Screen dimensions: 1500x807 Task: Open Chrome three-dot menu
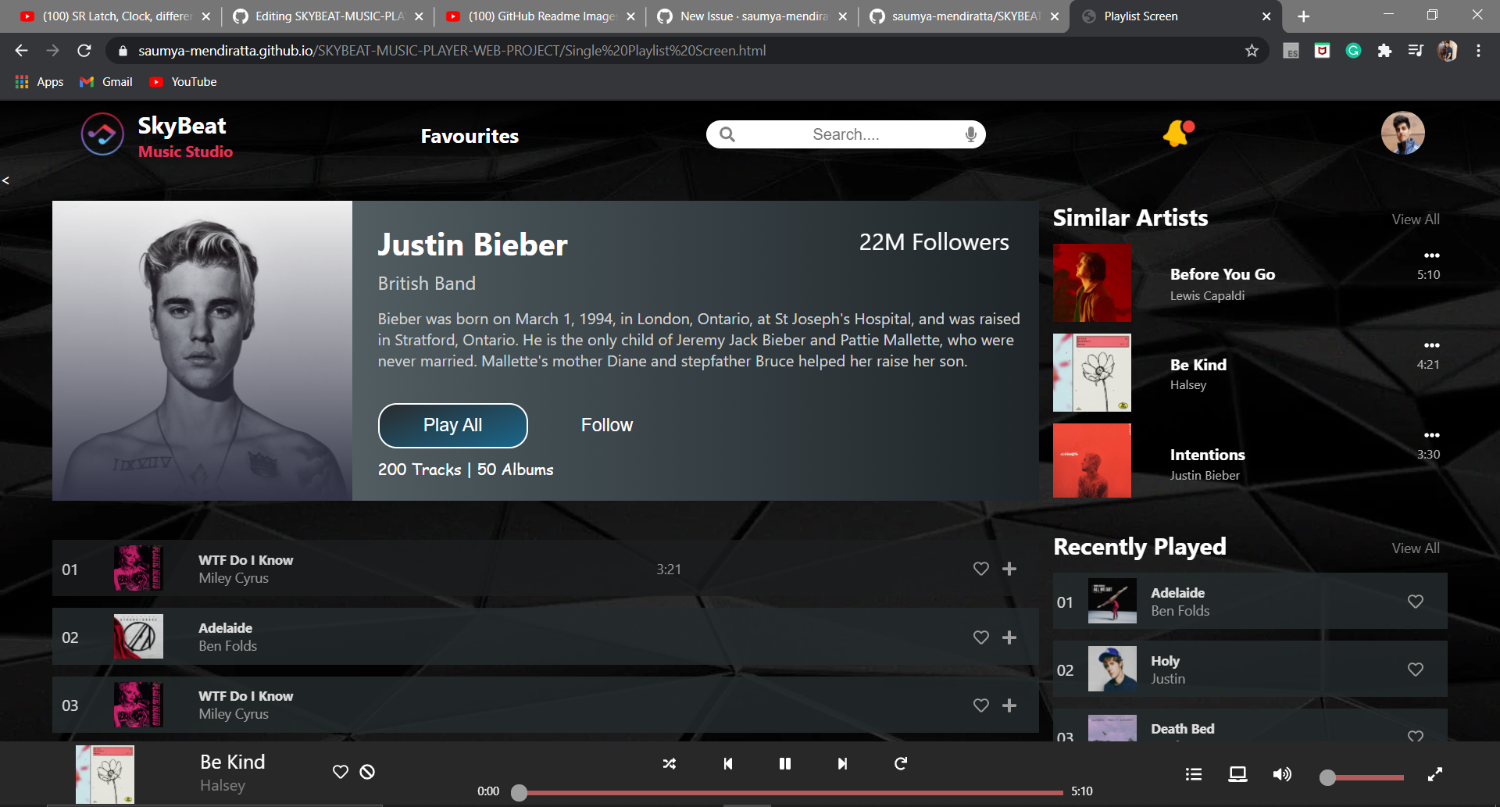1478,51
